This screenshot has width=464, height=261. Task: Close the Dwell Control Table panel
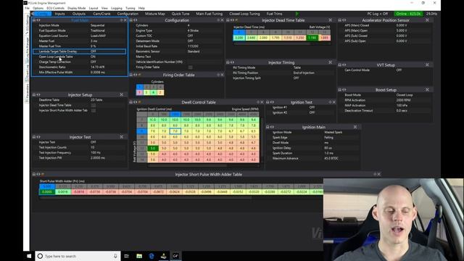coord(262,102)
